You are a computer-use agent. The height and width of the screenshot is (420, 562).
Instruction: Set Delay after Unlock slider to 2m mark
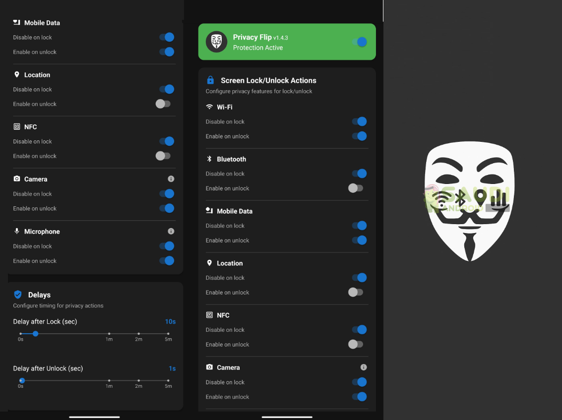139,381
